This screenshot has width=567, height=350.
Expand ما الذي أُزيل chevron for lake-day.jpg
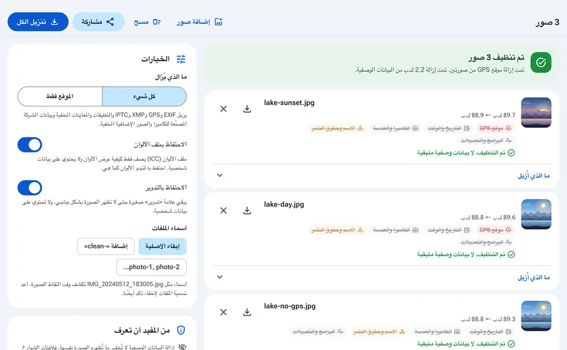[220, 277]
